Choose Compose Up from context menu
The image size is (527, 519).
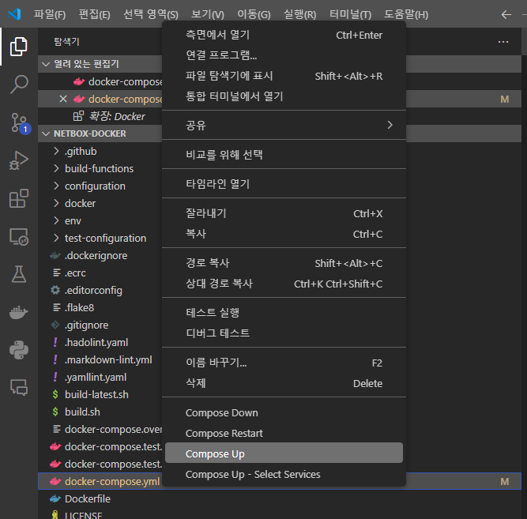pos(284,453)
